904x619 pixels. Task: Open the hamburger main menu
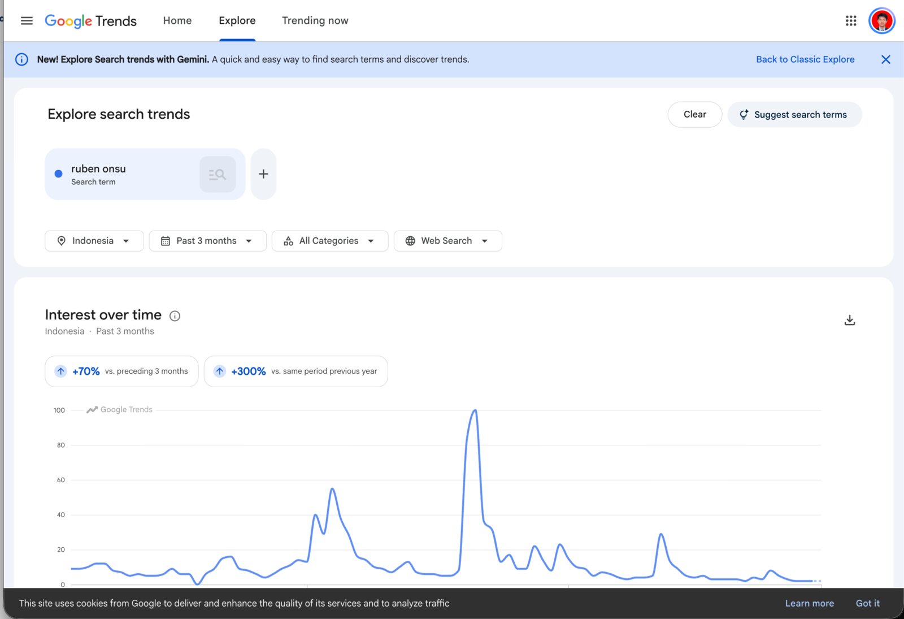pyautogui.click(x=27, y=21)
